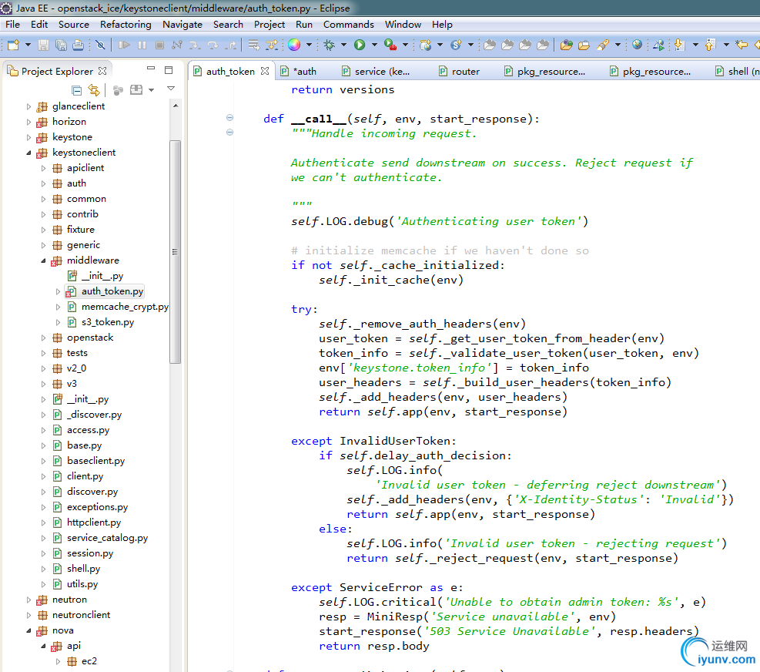Click the New file wizard icon
The image size is (760, 672).
pos(13,45)
